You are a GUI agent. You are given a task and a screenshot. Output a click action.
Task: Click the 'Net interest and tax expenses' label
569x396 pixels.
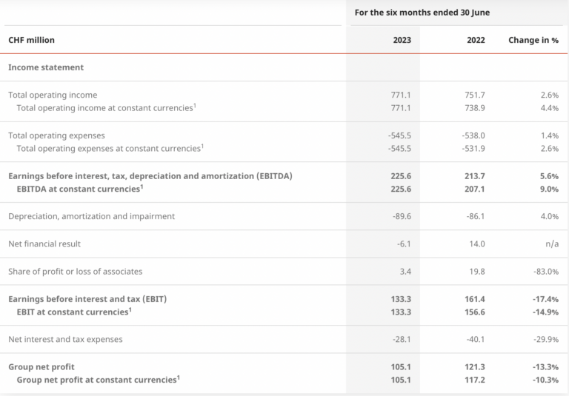click(x=65, y=339)
